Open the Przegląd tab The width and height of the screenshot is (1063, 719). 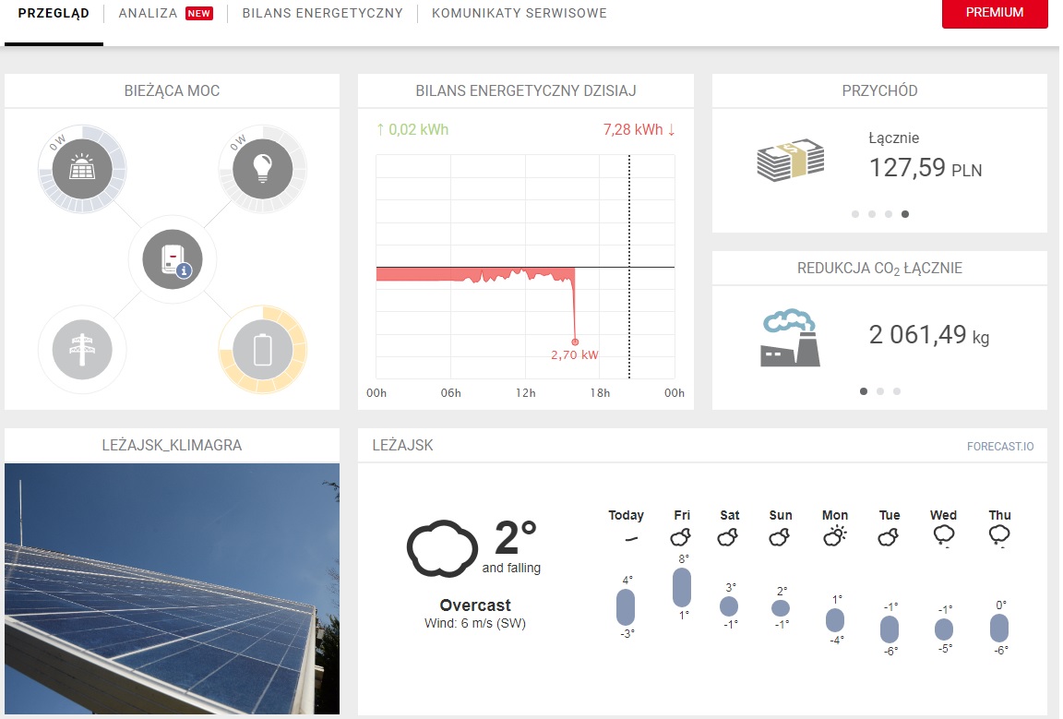coord(54,14)
